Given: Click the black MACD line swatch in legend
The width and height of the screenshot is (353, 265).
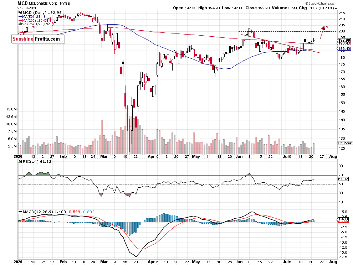Looking at the screenshot, I should pos(20,212).
